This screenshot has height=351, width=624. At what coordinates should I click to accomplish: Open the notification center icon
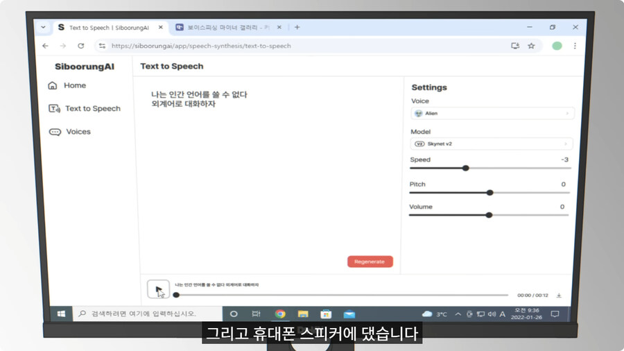point(555,314)
